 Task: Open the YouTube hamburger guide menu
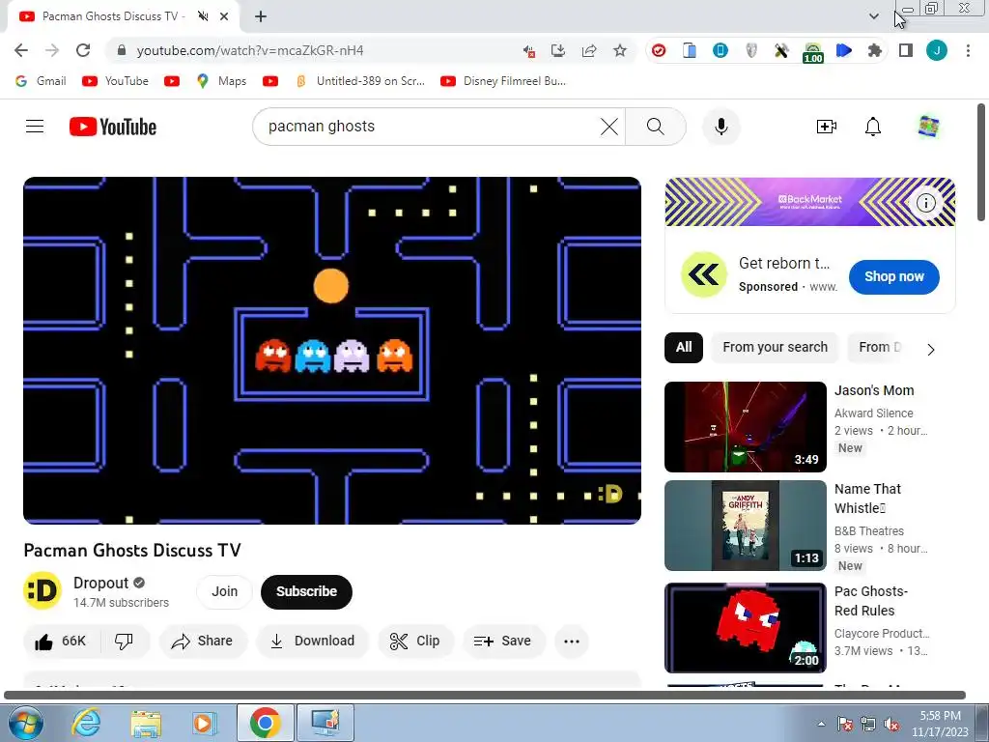tap(35, 127)
